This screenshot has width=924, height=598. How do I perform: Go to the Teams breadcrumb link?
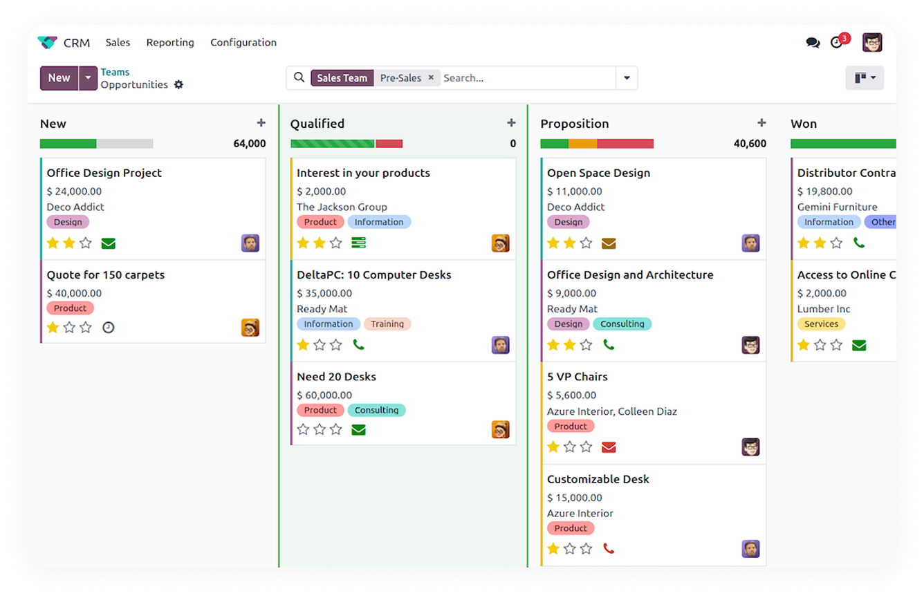(x=115, y=72)
